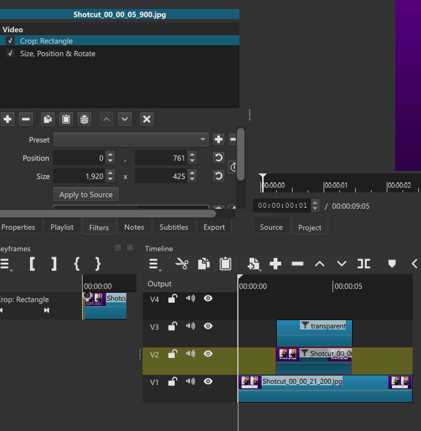Click the copy filters icon
This screenshot has width=421, height=431.
[x=48, y=119]
